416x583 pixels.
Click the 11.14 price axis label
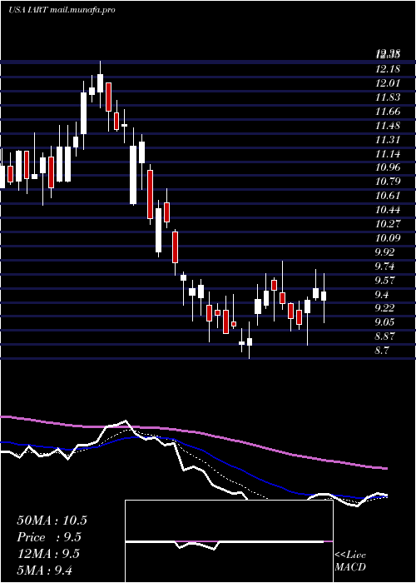(x=388, y=154)
